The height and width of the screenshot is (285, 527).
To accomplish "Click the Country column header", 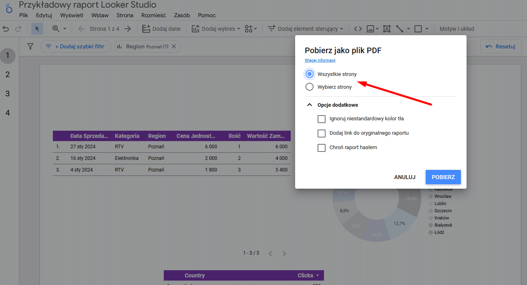I will [x=195, y=275].
